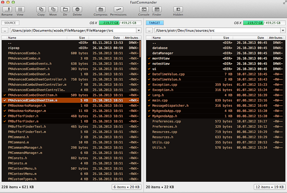Uncheck the FMBookmarksManager.h checkmark

pos(4,106)
